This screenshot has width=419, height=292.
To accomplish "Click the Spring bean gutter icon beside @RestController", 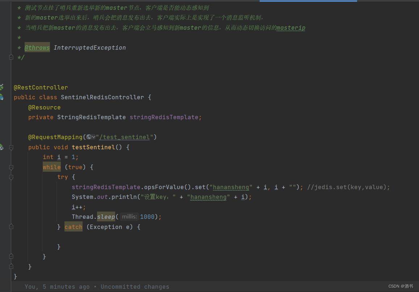I will 1,87.
